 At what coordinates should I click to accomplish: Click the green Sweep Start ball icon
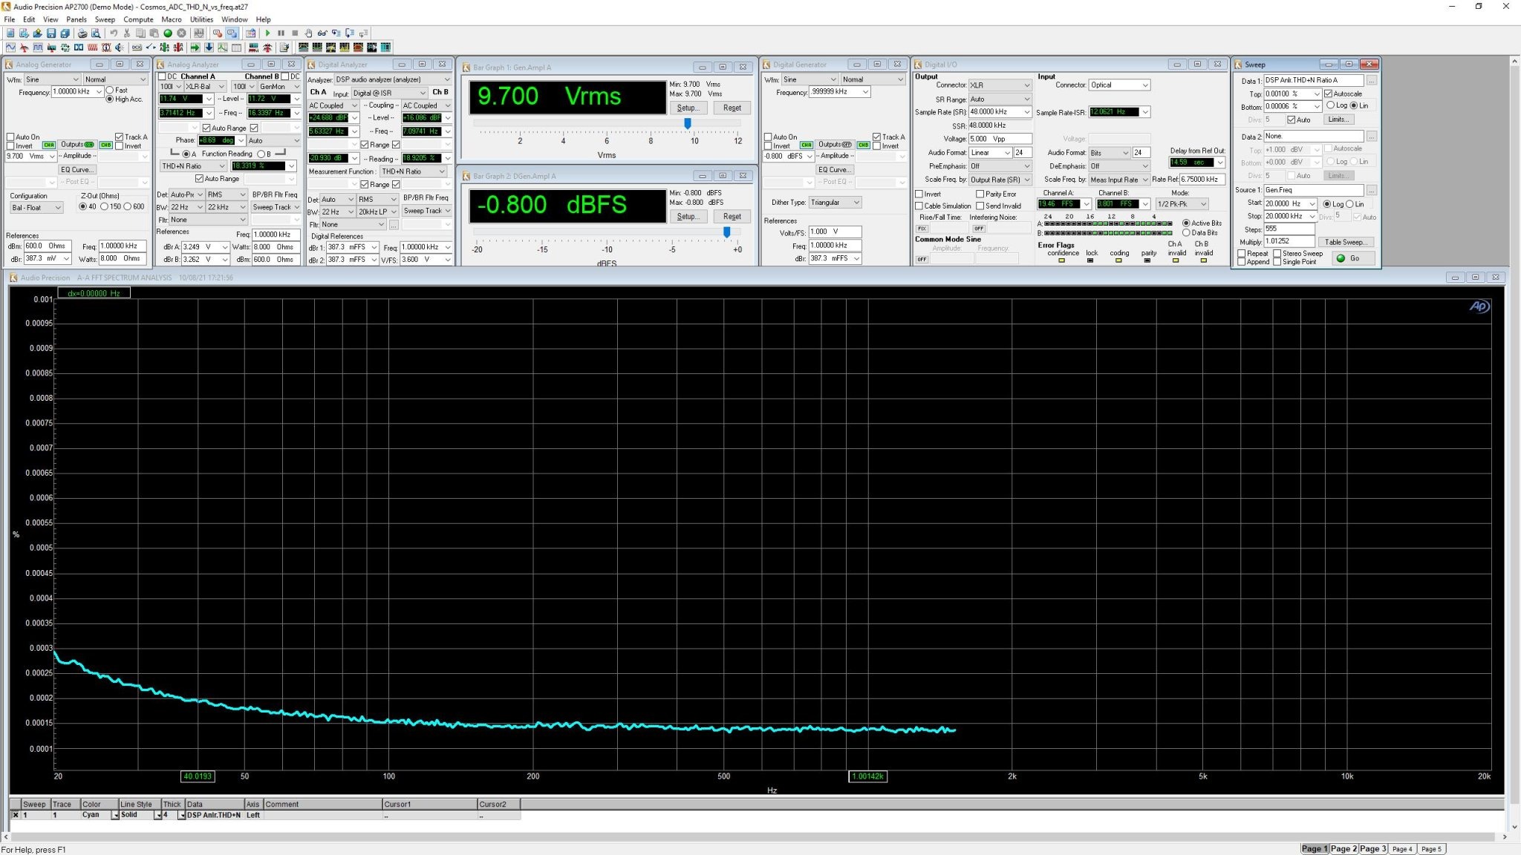(168, 33)
